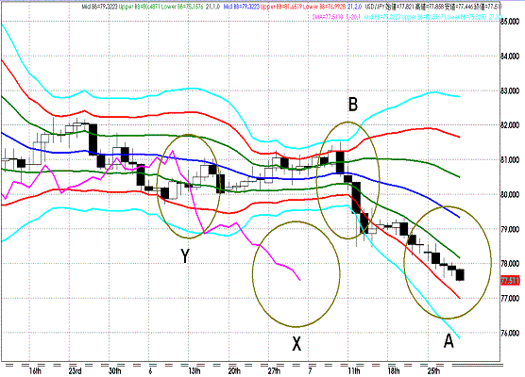Click the 20th date label
Viewport: 525px width, 377px height.
point(234,371)
